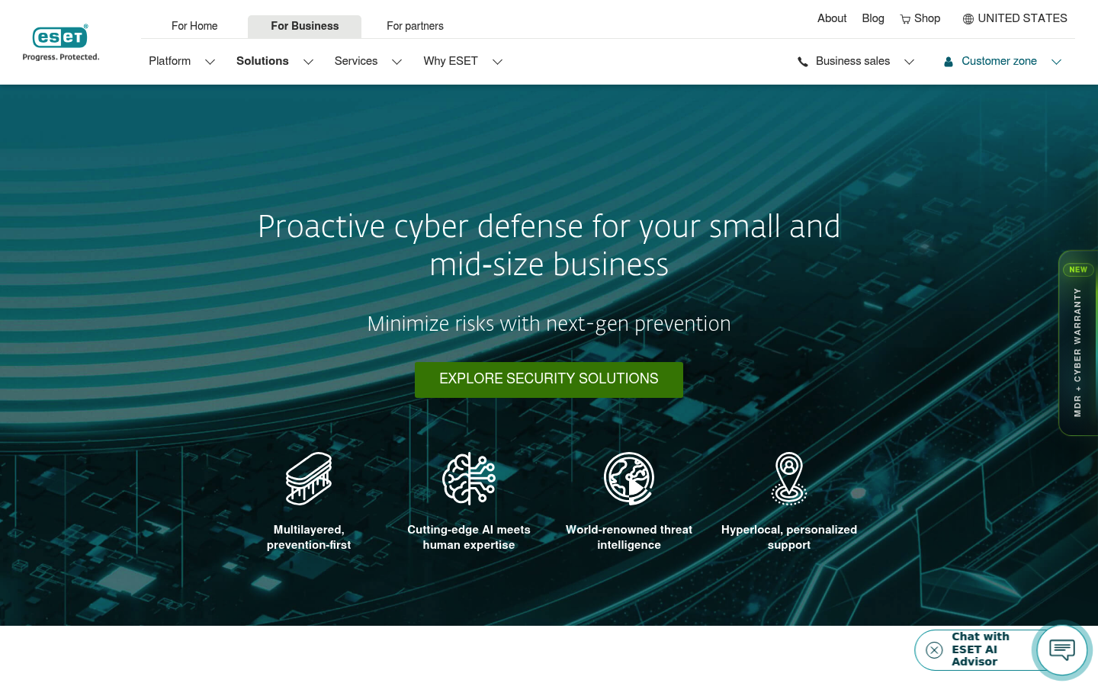Expand the Services menu chevron
1098x686 pixels.
[396, 62]
